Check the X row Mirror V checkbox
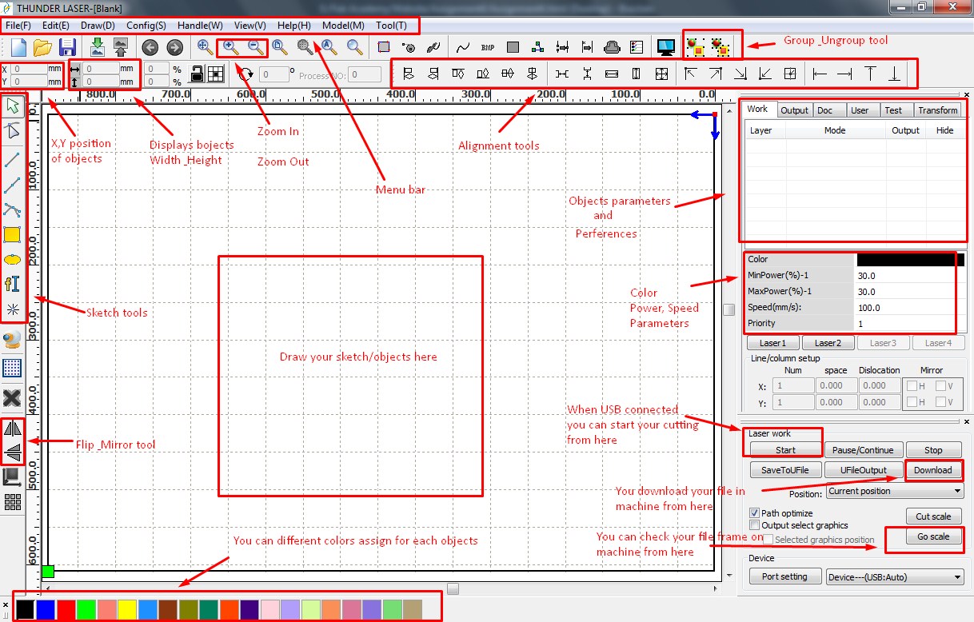The height and width of the screenshot is (622, 974). (x=940, y=386)
